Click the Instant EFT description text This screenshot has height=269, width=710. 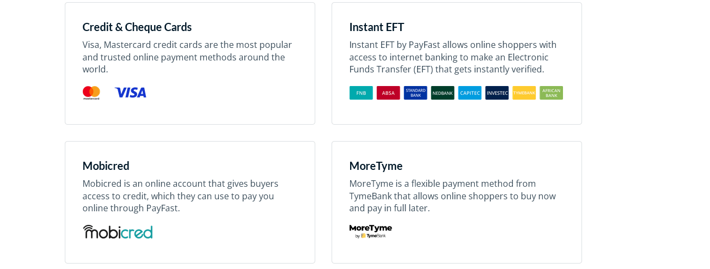pyautogui.click(x=453, y=57)
